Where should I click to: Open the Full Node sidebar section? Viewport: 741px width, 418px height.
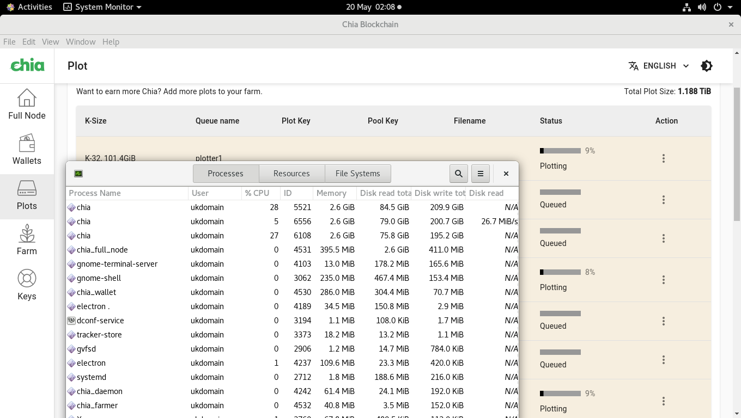27,104
